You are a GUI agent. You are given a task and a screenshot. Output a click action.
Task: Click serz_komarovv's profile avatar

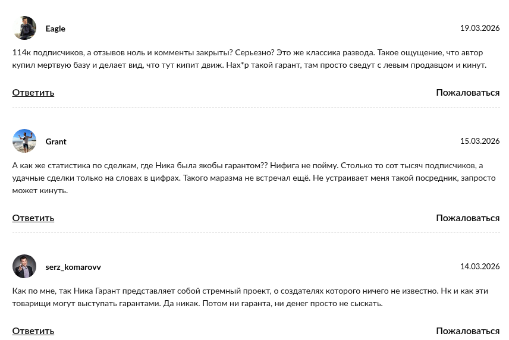(x=24, y=267)
